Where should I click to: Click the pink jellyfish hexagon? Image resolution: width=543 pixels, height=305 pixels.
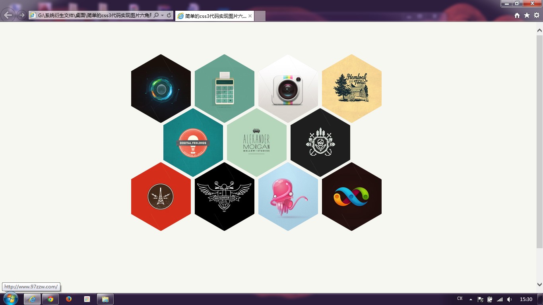(x=288, y=197)
